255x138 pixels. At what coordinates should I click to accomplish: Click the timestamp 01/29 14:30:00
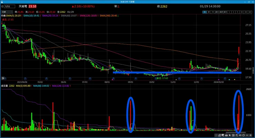pos(210,6)
